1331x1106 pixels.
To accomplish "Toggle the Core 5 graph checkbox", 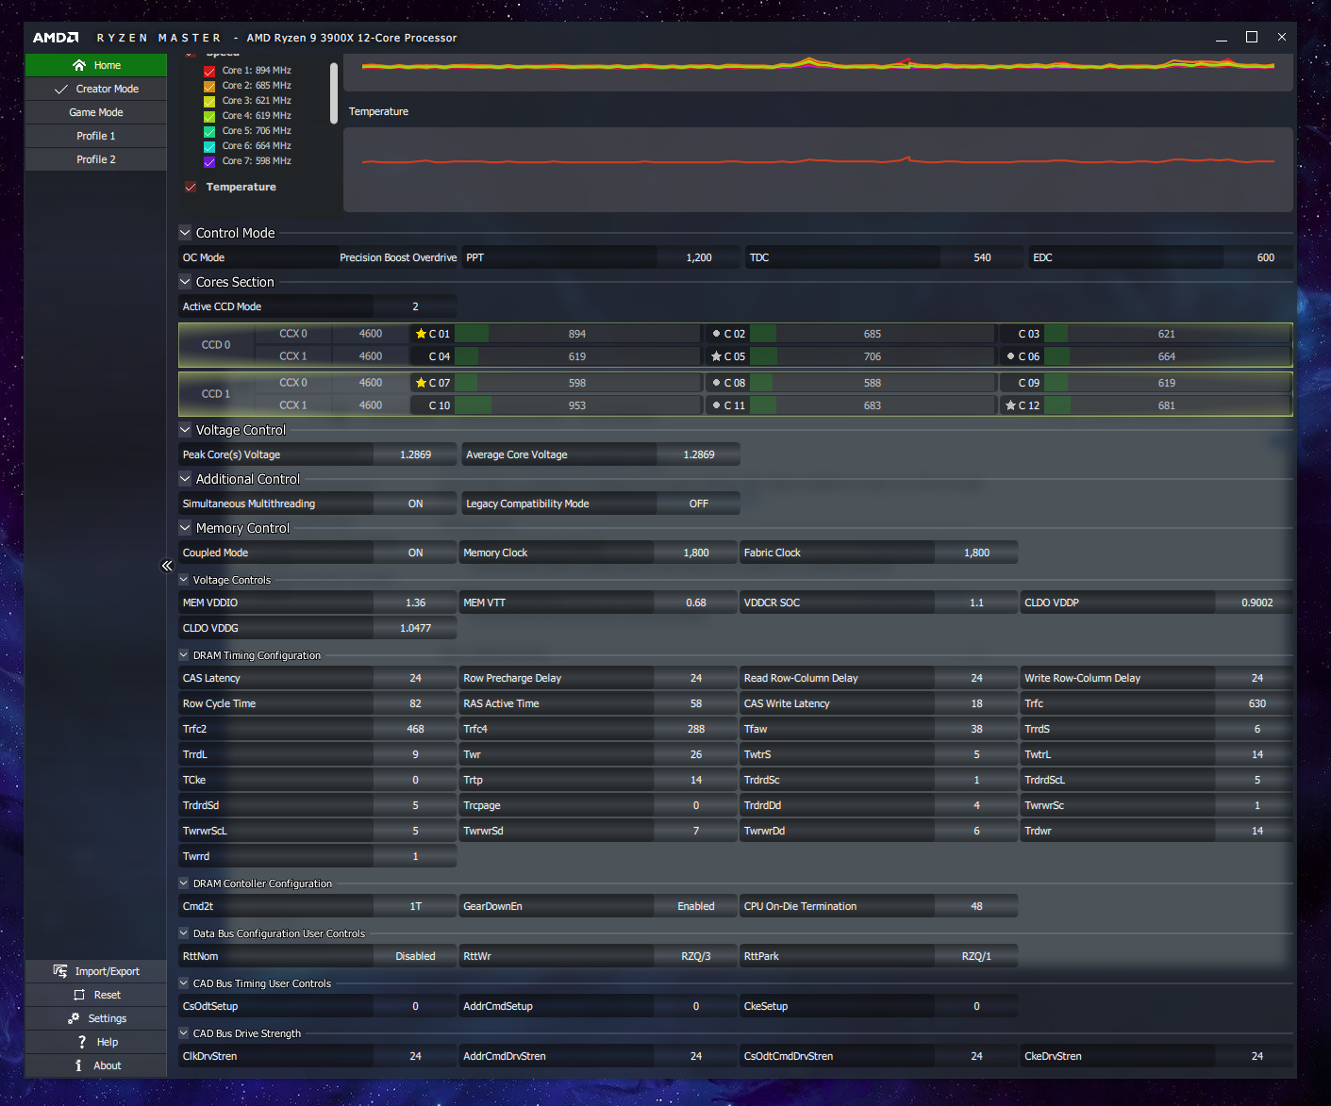I will tap(209, 131).
